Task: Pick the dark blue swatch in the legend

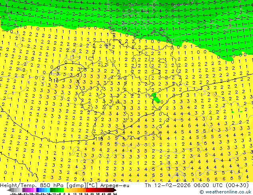Action: (38, 190)
